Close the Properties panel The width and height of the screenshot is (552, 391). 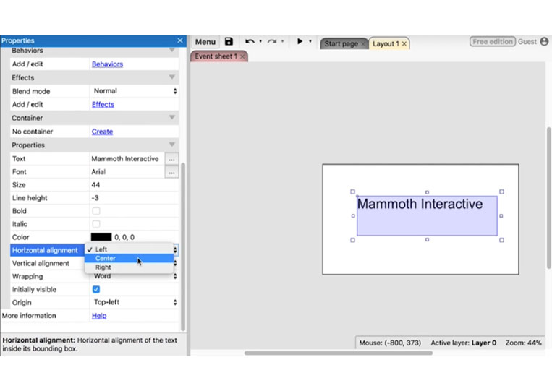180,40
